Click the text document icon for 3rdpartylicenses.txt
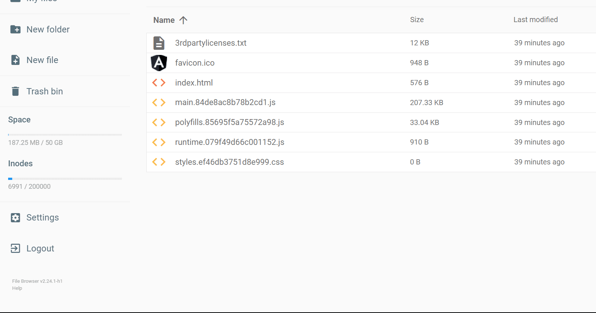 coord(159,43)
